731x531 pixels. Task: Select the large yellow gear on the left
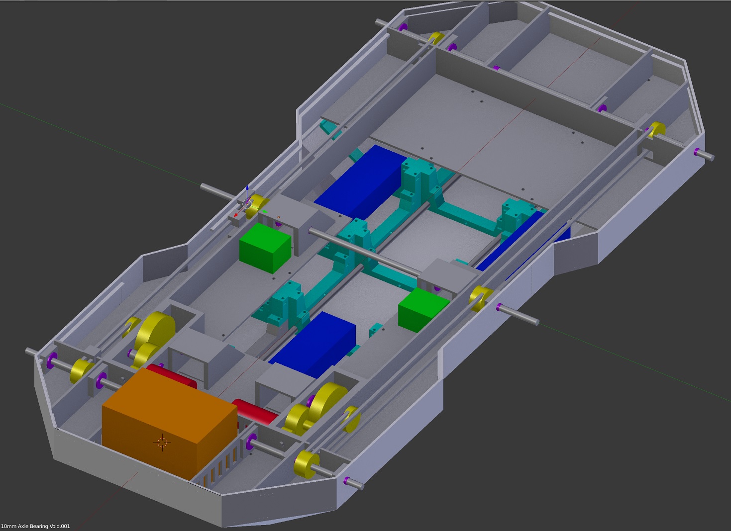pos(156,329)
